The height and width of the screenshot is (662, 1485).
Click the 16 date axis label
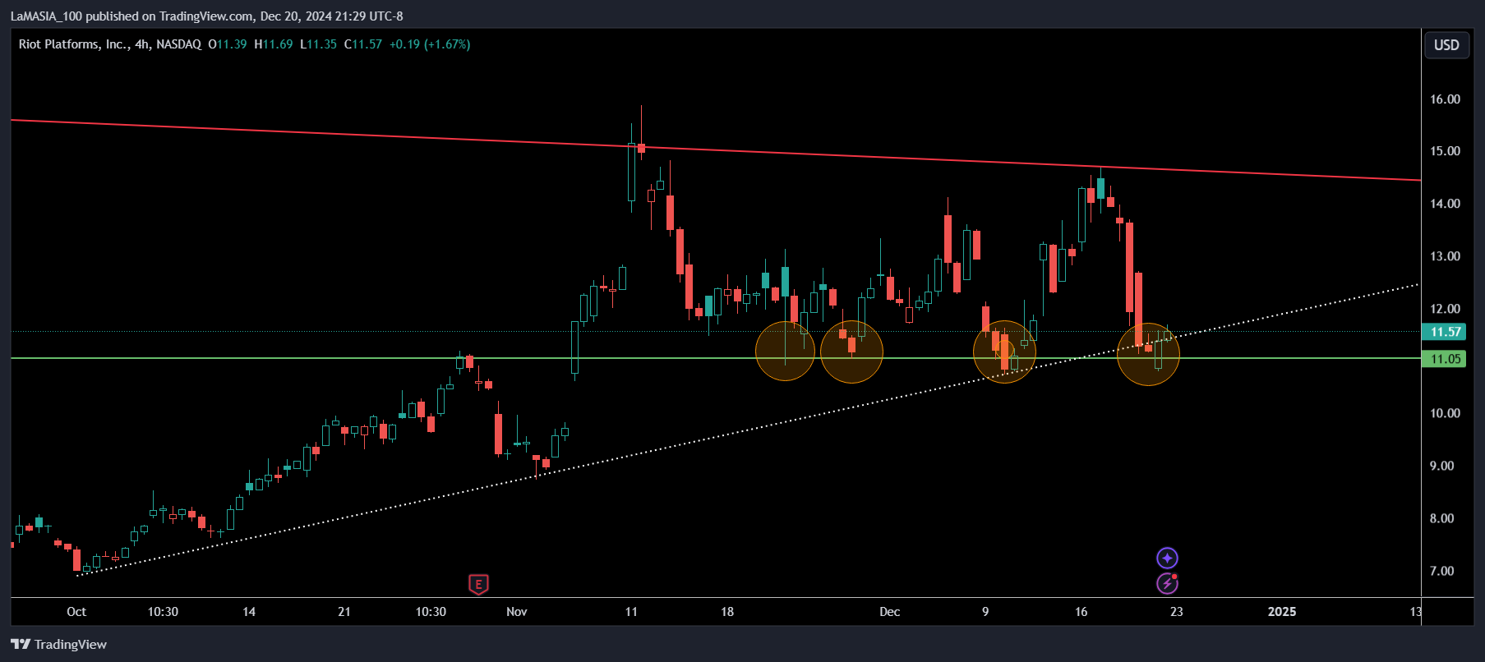(1081, 612)
